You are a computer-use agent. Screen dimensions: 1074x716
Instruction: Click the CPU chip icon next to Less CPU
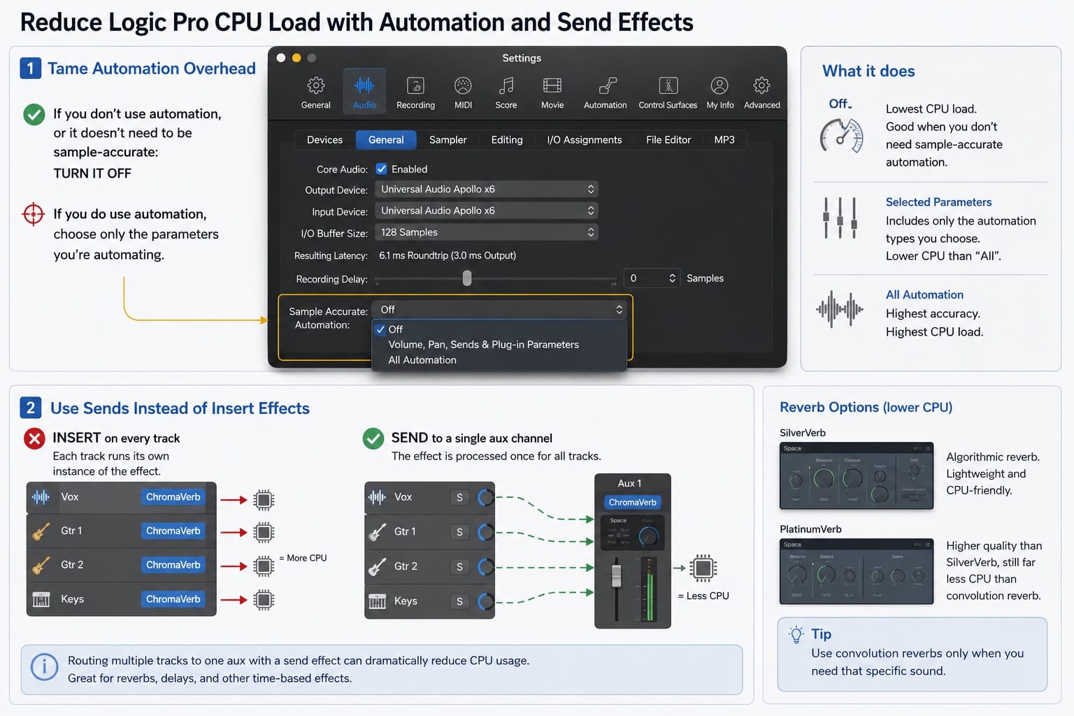(703, 568)
